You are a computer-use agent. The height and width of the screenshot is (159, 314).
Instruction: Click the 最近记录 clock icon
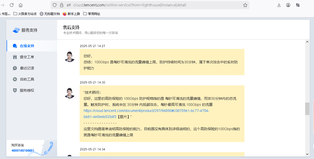[x=15, y=68]
